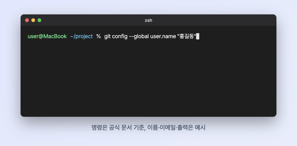Click the caption starting with 명령은 공식 문서
The width and height of the screenshot is (297, 146).
[x=148, y=128]
